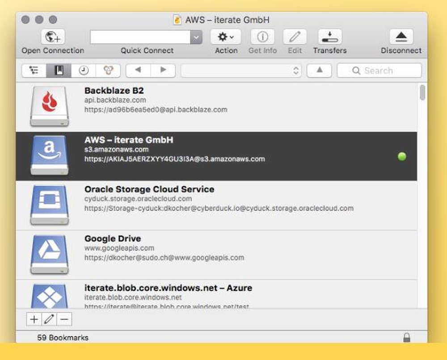447x360 pixels.
Task: Click the Backblaze B2 bookmark title
Action: point(114,91)
